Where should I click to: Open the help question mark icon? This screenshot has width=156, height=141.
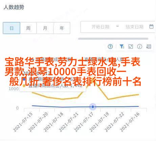click(110, 46)
